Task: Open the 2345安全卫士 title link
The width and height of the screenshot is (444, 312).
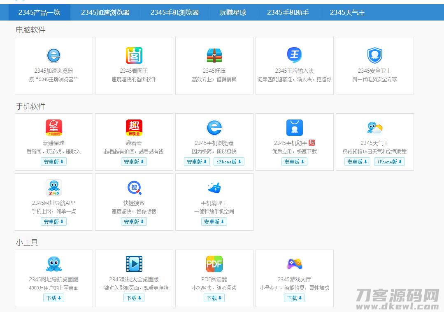Action: click(374, 71)
